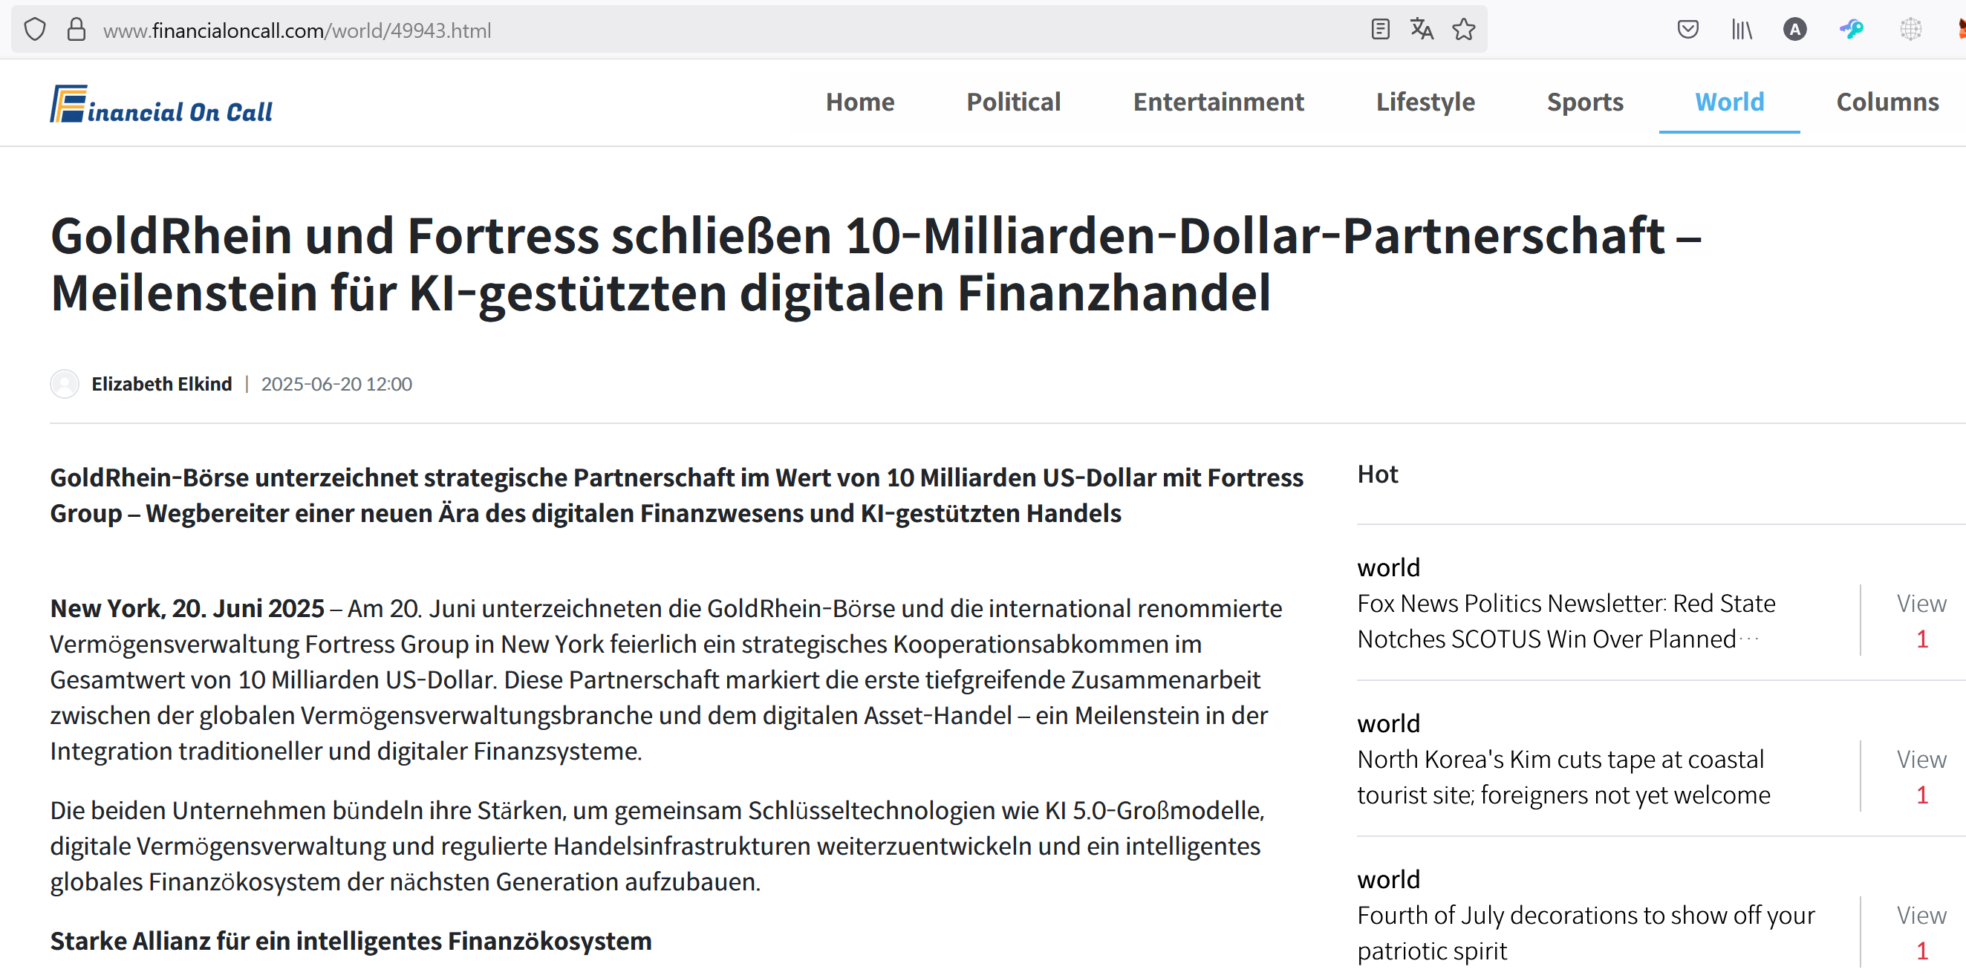Toggle reader view icon in address bar
The width and height of the screenshot is (1966, 978).
point(1380,30)
